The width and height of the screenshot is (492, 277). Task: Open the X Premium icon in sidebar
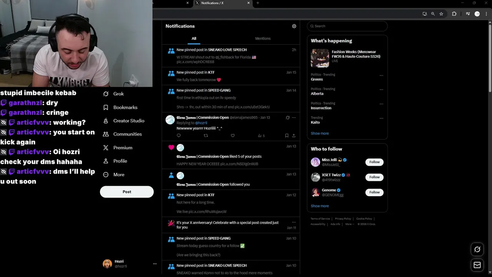pos(106,148)
